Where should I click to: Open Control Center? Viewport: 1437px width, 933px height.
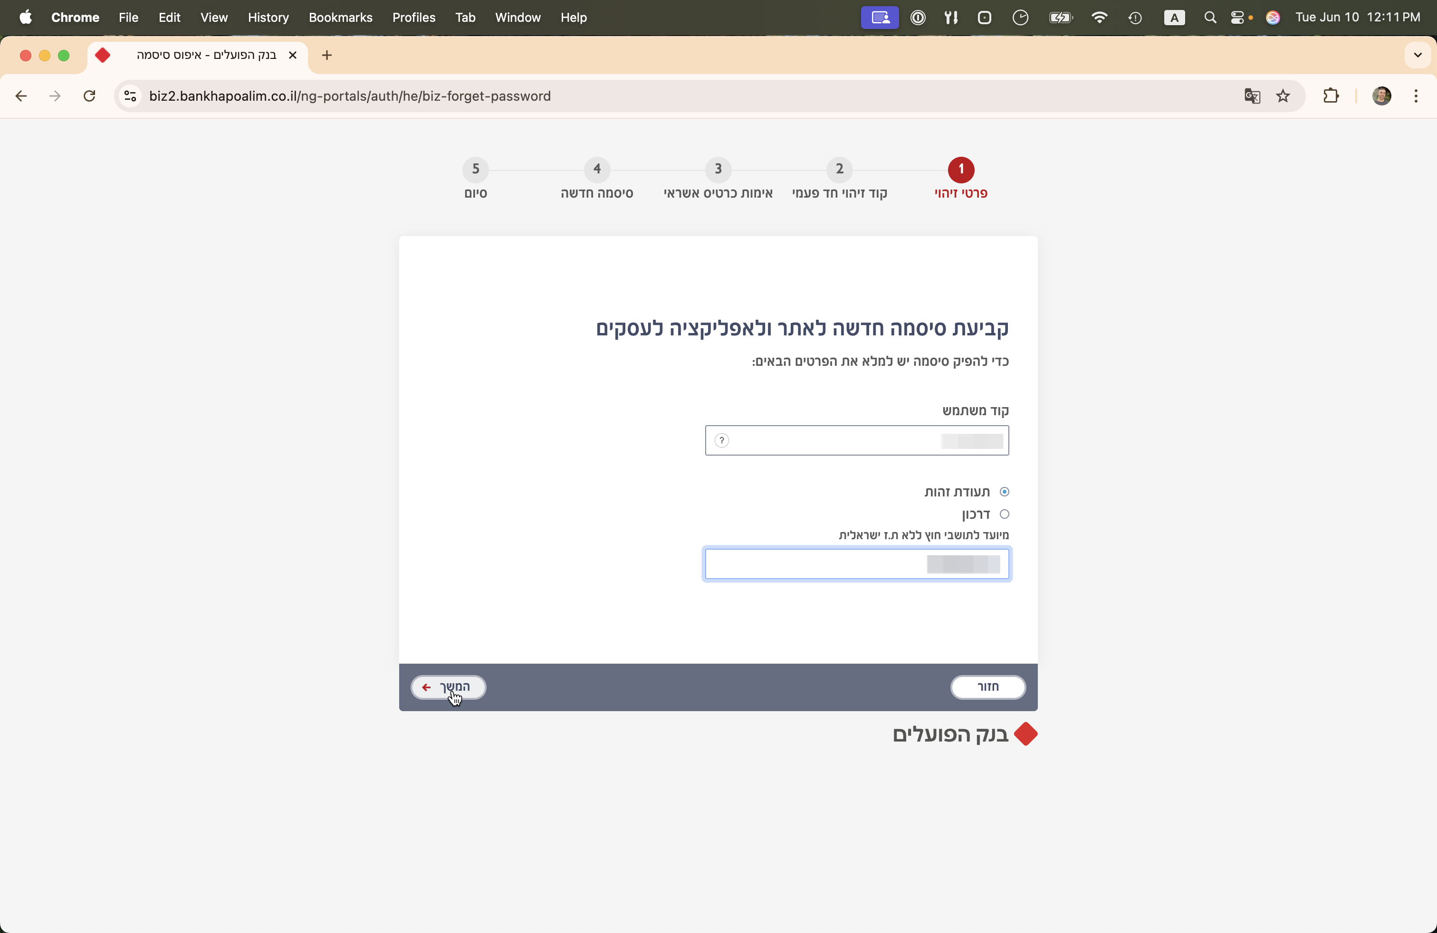click(1238, 18)
